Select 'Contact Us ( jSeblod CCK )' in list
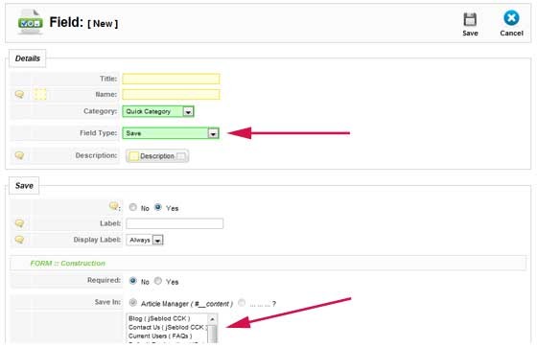Viewport: 537px width, 348px height. click(x=168, y=328)
